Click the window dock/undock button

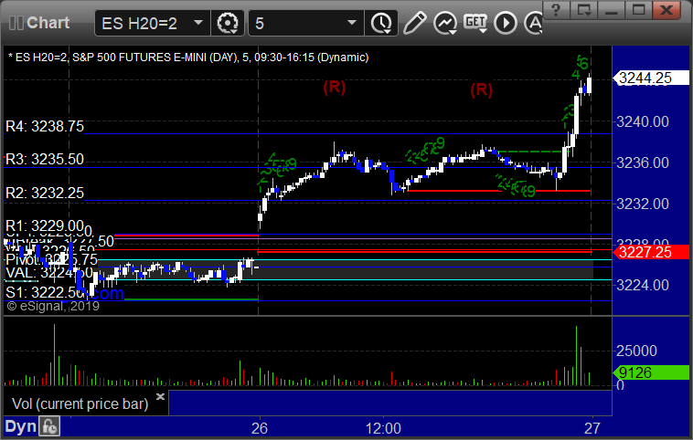[x=583, y=9]
